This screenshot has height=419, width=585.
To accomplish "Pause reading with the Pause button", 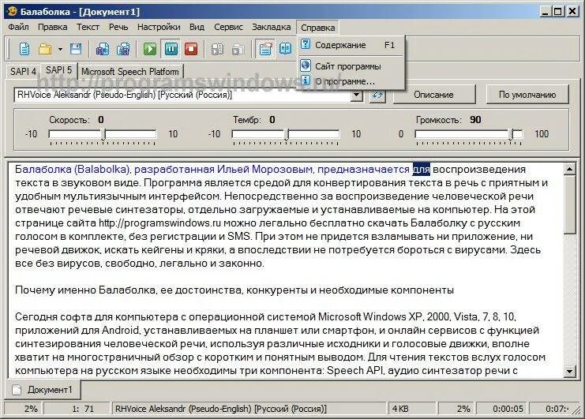I will tap(171, 49).
